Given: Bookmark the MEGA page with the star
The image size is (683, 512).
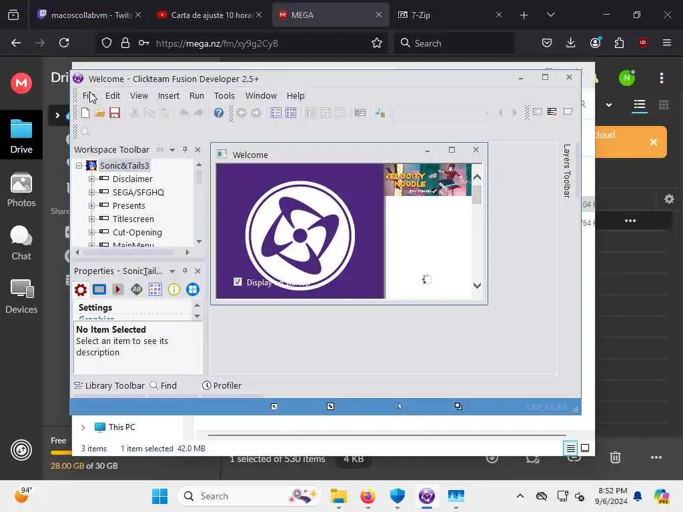Looking at the screenshot, I should pyautogui.click(x=377, y=43).
